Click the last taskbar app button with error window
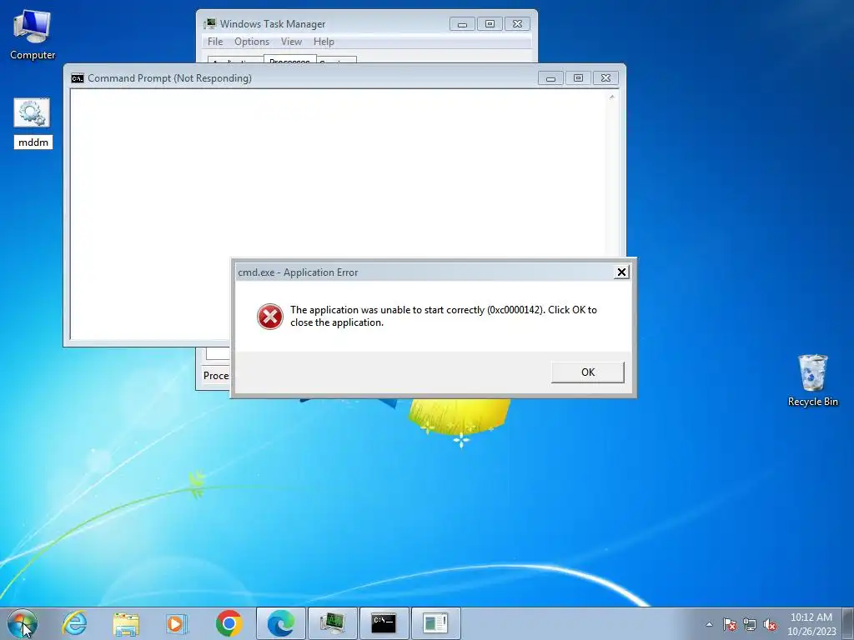 435,623
